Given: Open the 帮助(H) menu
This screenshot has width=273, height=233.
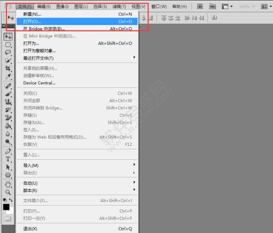Looking at the screenshot, I should click(x=180, y=7).
